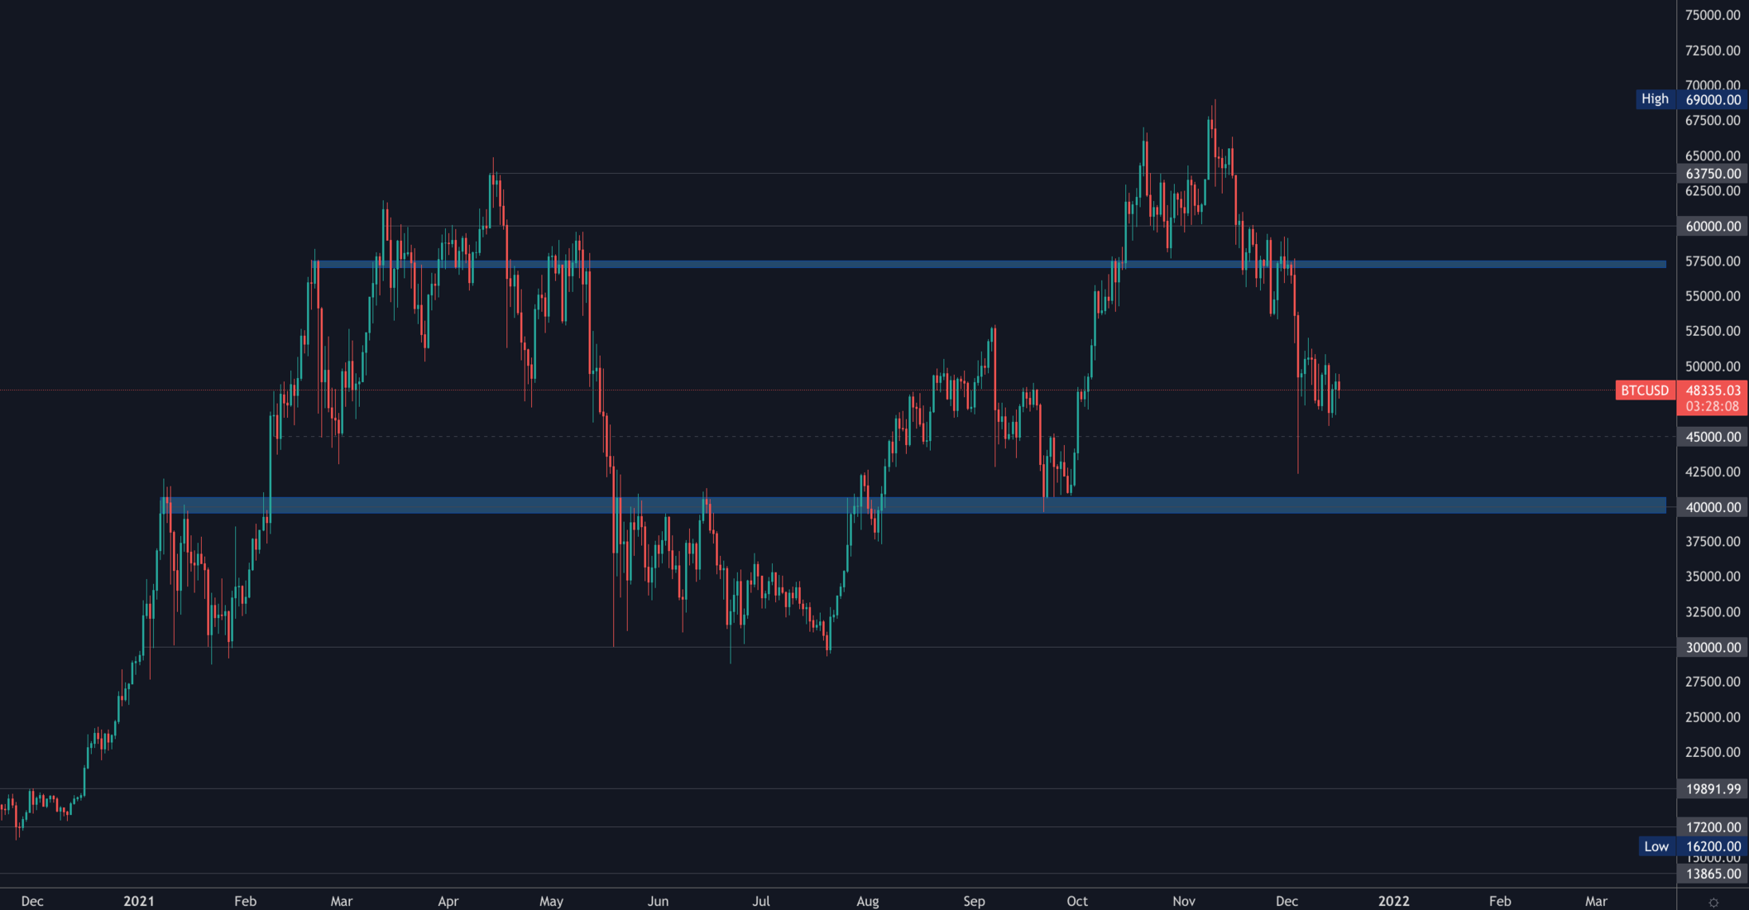
Task: Click the 30000.00 horizontal line price tag
Action: coord(1713,648)
